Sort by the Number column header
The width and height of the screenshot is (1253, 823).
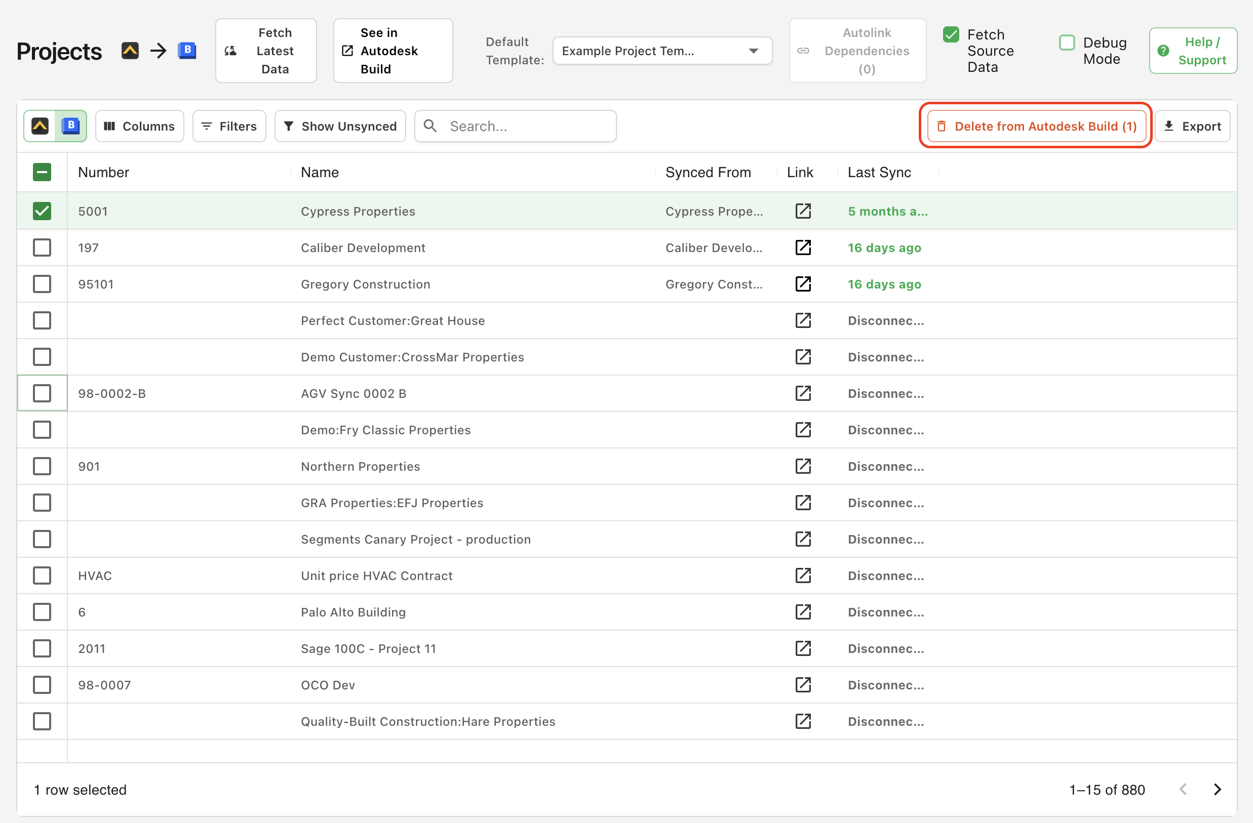click(103, 172)
